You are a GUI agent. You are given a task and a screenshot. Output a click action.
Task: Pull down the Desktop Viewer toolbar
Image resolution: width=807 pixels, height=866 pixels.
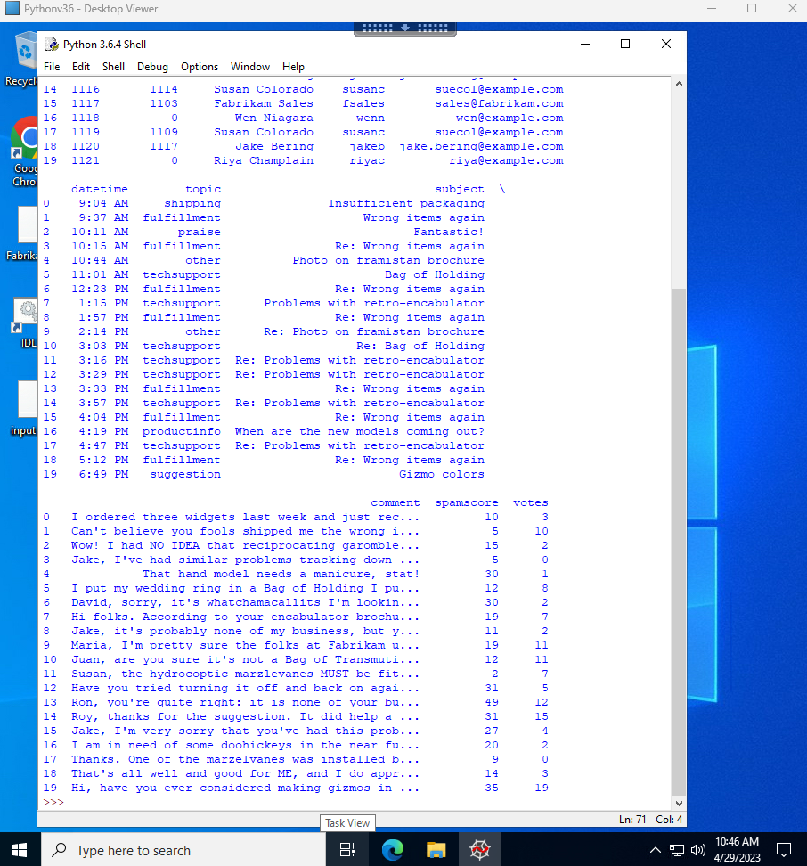coord(405,29)
